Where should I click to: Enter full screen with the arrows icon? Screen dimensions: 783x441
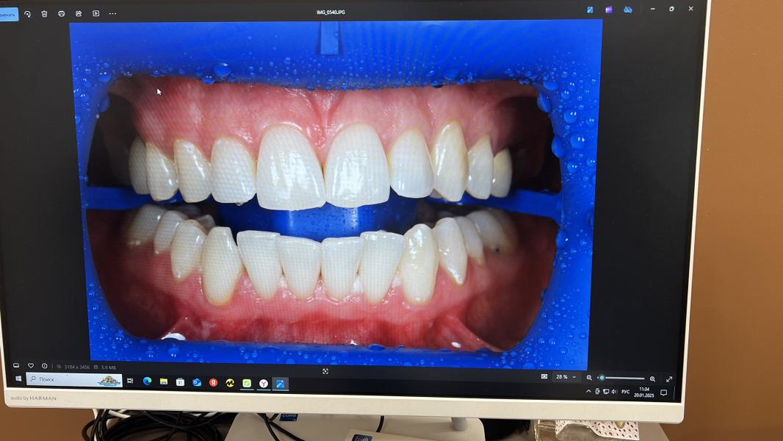669,379
